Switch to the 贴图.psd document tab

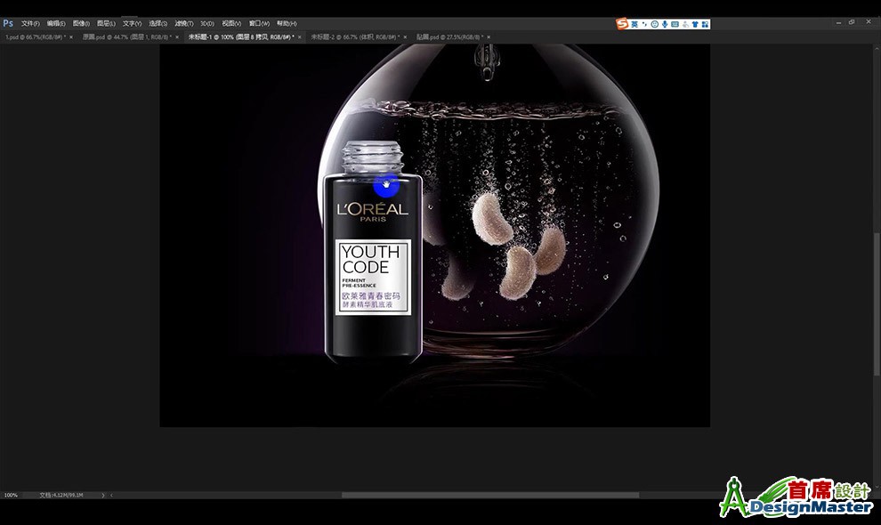tap(449, 37)
